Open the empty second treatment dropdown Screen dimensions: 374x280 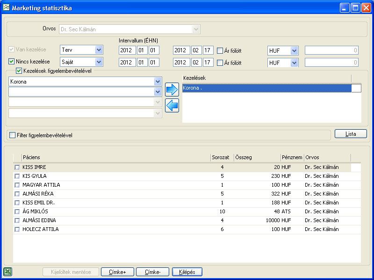pos(158,91)
